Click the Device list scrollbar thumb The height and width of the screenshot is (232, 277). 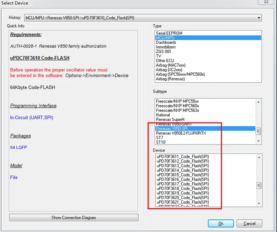point(259,186)
